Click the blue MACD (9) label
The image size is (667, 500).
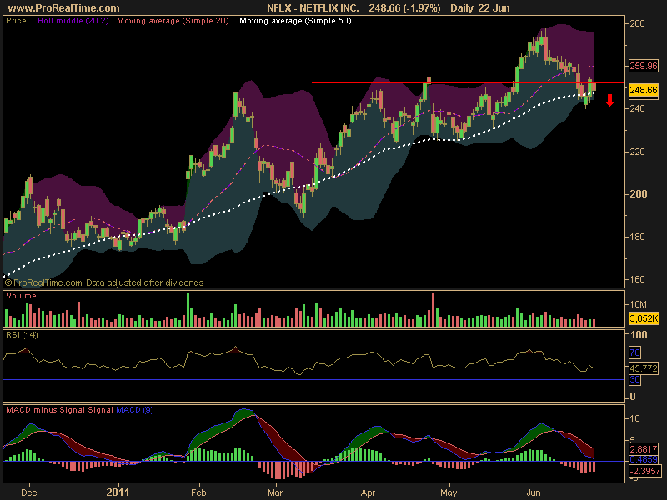coord(135,410)
